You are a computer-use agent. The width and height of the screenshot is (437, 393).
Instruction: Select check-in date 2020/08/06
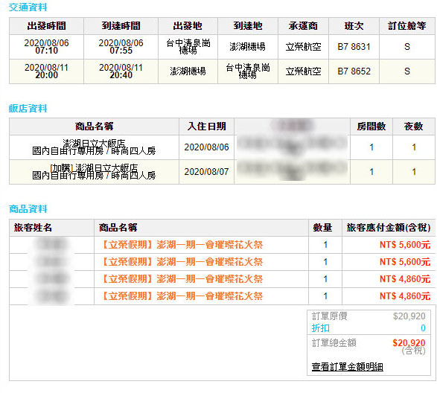click(x=206, y=147)
